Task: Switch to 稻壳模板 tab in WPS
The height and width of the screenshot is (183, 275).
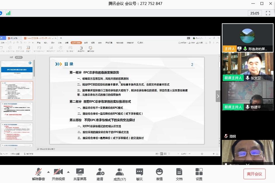Action: (14, 38)
